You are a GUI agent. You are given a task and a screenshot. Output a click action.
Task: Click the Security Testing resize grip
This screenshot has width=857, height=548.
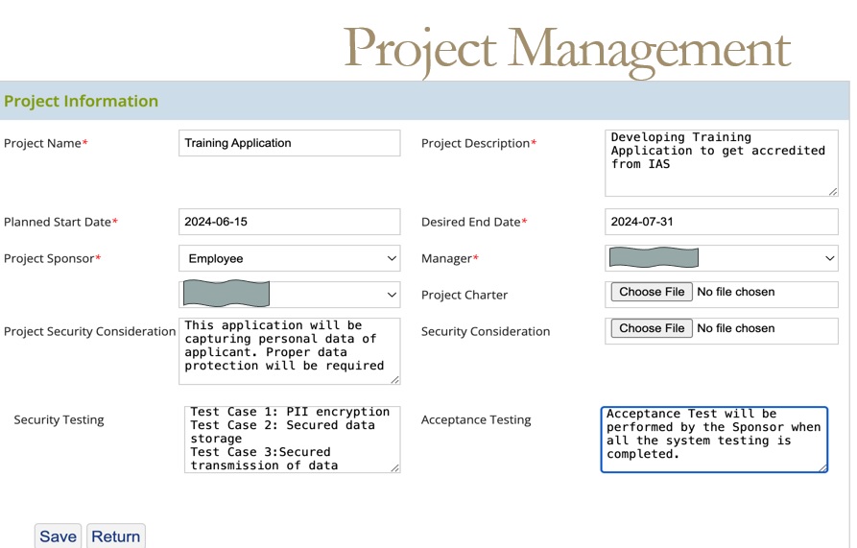[394, 467]
